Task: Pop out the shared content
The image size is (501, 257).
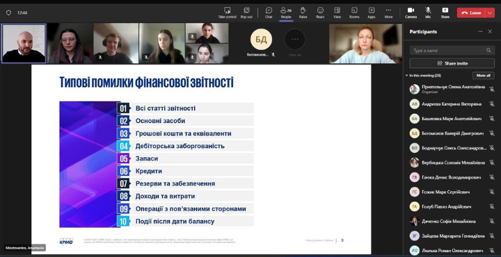Action: [246, 13]
